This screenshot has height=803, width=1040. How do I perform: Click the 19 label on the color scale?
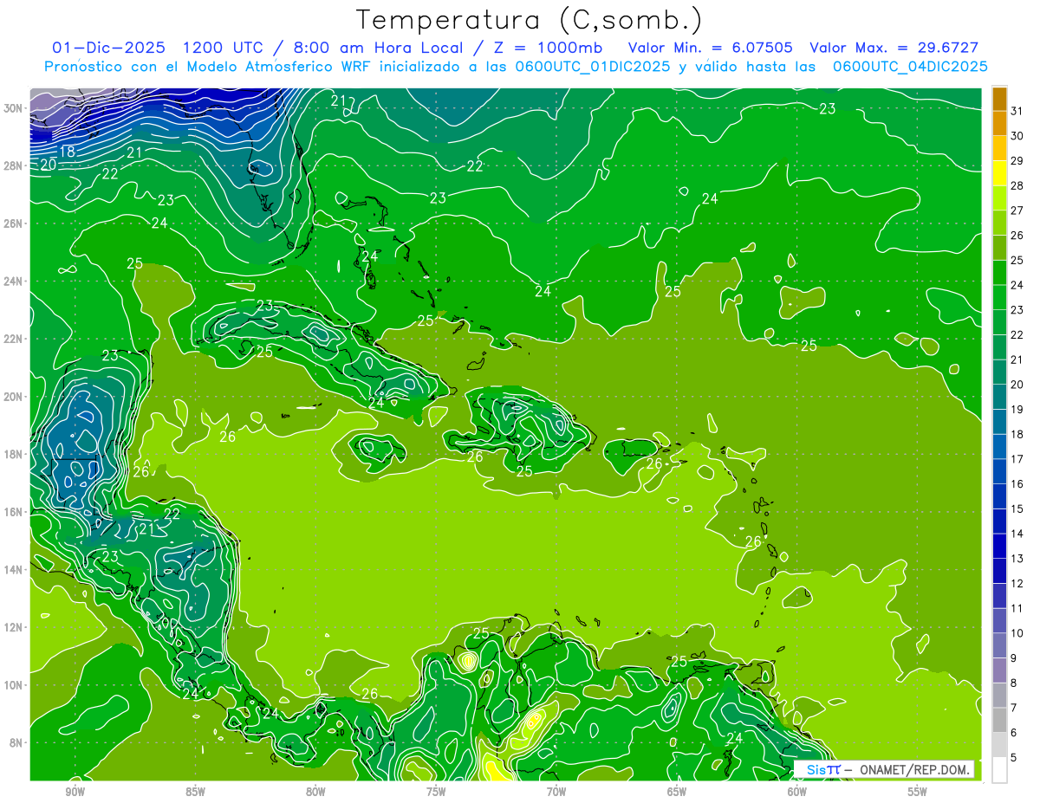[1017, 409]
